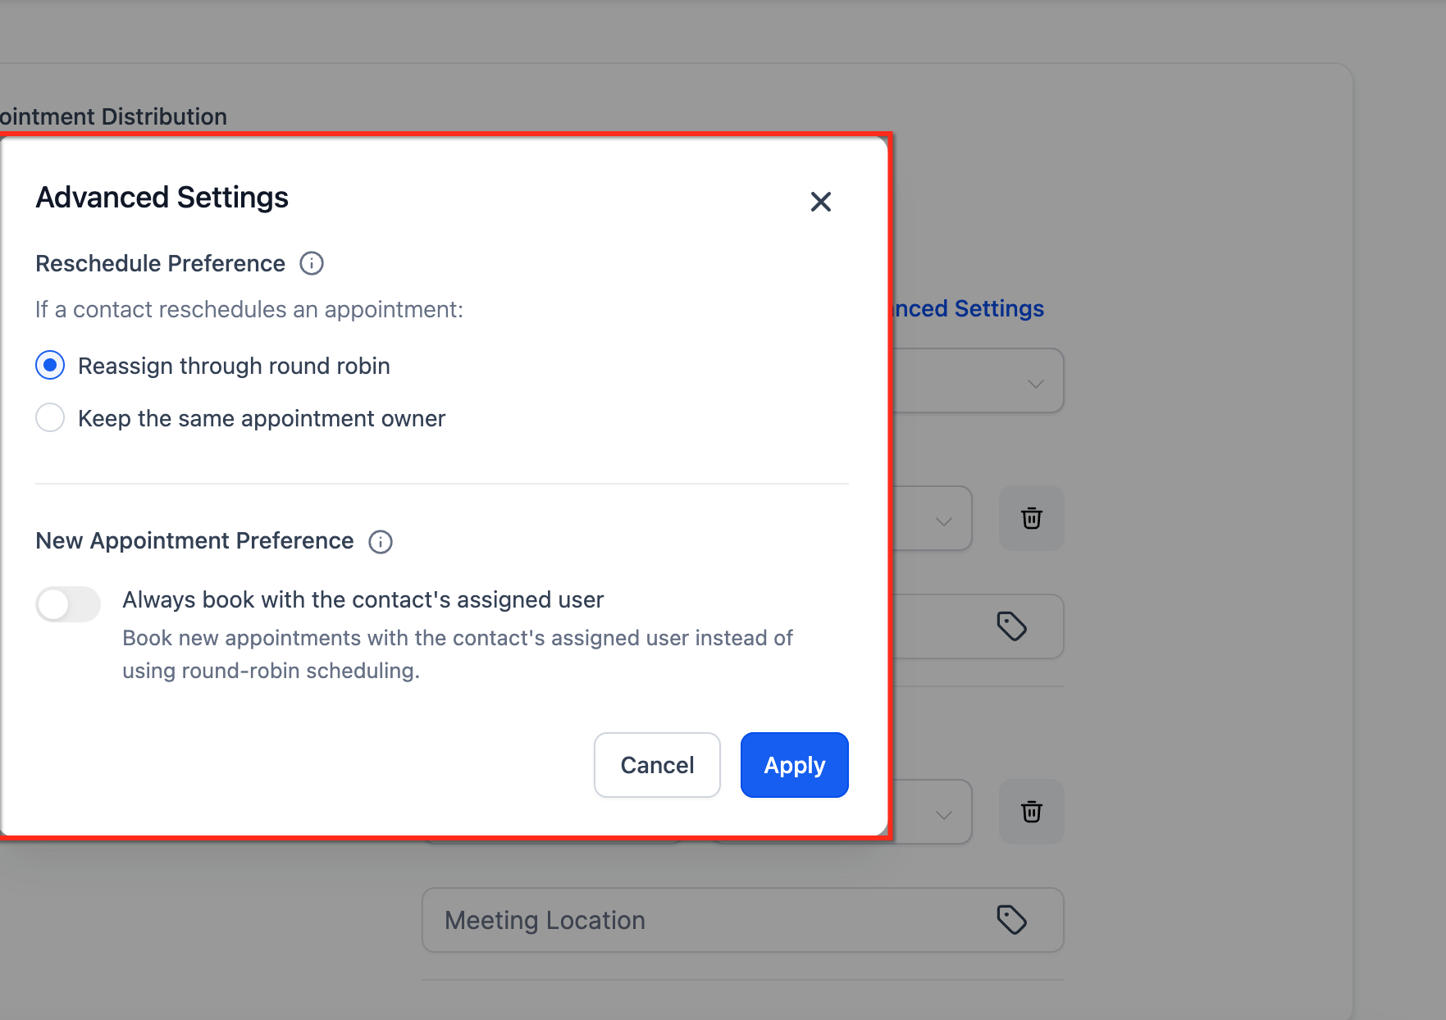
Task: Click the 'Reassign through round robin' label text
Action: click(234, 366)
